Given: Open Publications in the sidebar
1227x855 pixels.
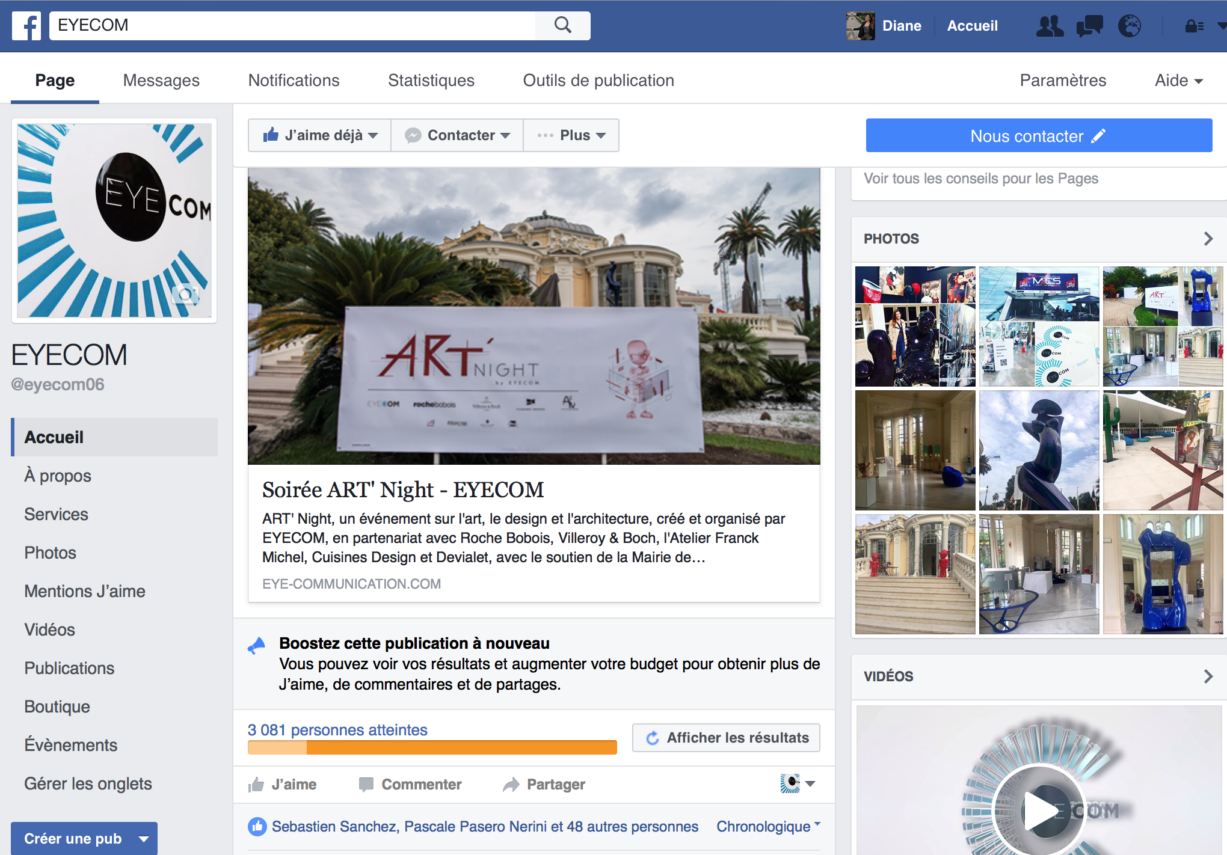Looking at the screenshot, I should point(69,668).
